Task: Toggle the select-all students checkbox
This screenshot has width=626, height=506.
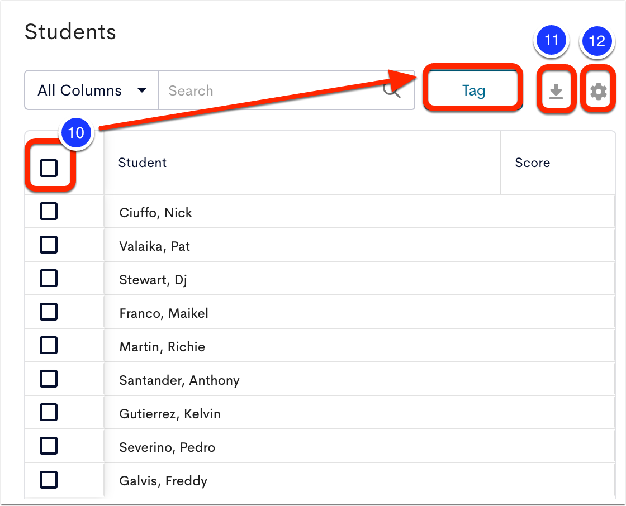Action: tap(49, 168)
